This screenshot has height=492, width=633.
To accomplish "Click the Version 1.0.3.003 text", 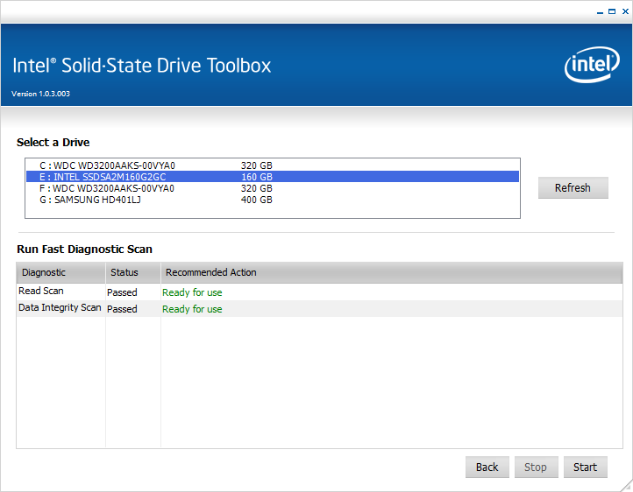I will click(x=41, y=94).
